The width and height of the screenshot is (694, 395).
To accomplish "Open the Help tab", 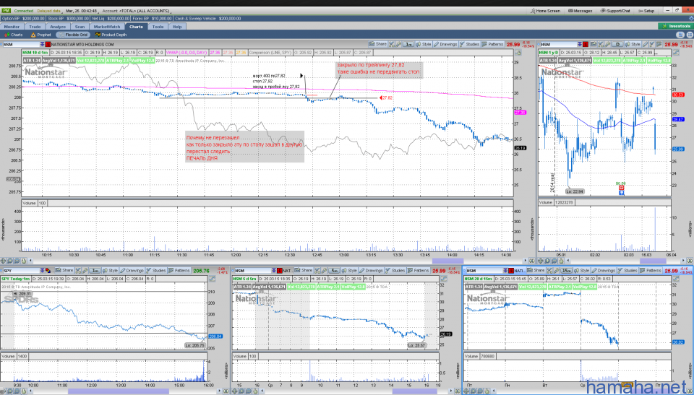I will tap(177, 27).
